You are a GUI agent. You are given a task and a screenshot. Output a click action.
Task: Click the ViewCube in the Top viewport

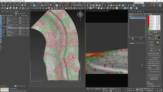(80, 14)
